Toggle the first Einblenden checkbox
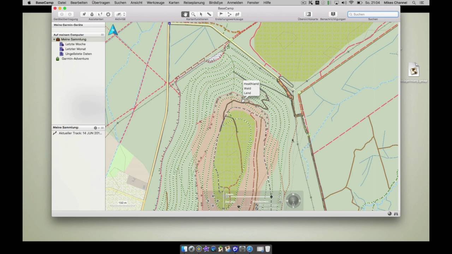The height and width of the screenshot is (254, 452). point(256,205)
